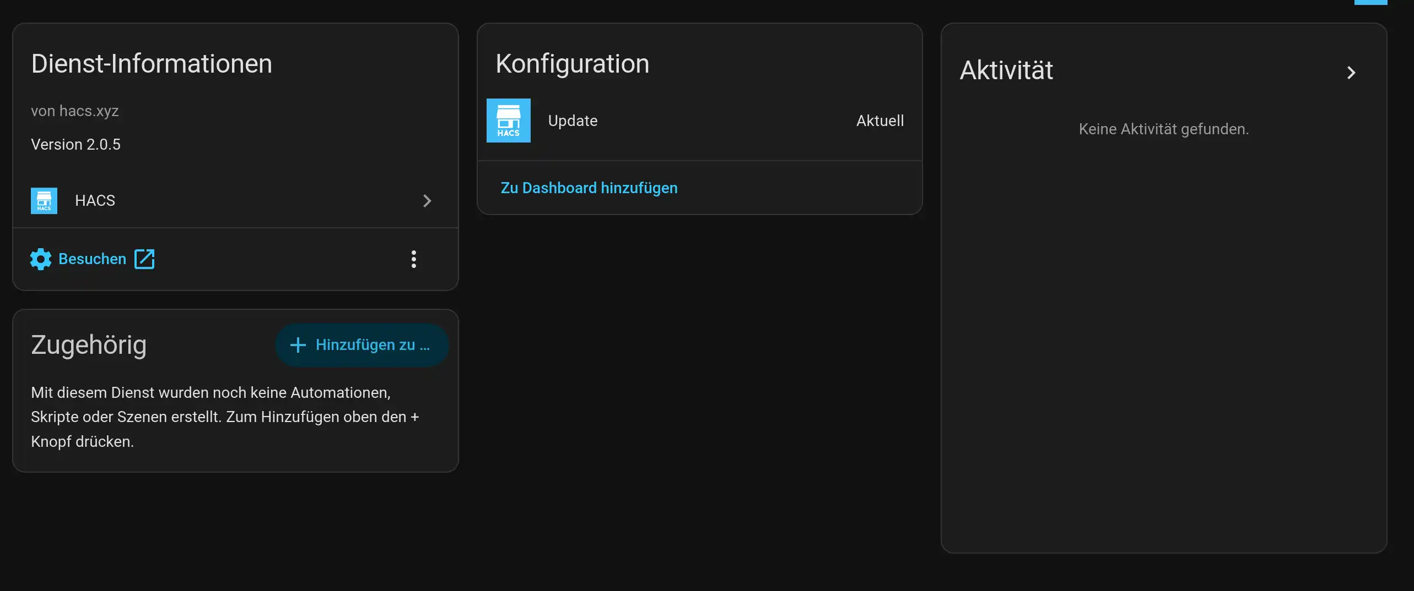This screenshot has height=591, width=1414.
Task: Click the Aktivität heading
Action: (1006, 70)
